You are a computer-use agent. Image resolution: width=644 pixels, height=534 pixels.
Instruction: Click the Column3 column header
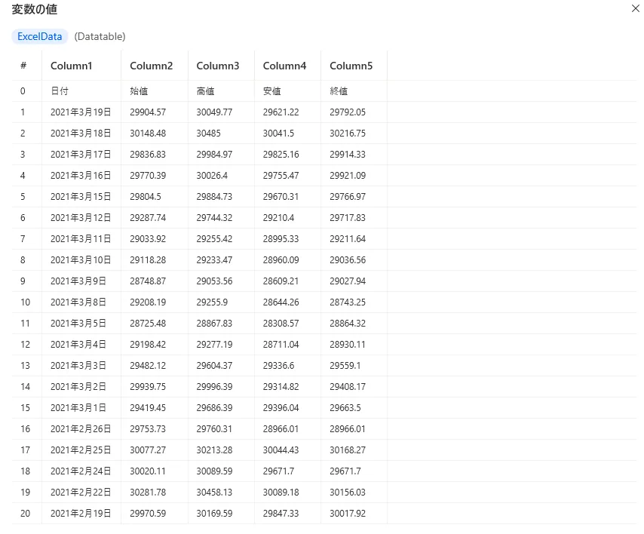217,66
